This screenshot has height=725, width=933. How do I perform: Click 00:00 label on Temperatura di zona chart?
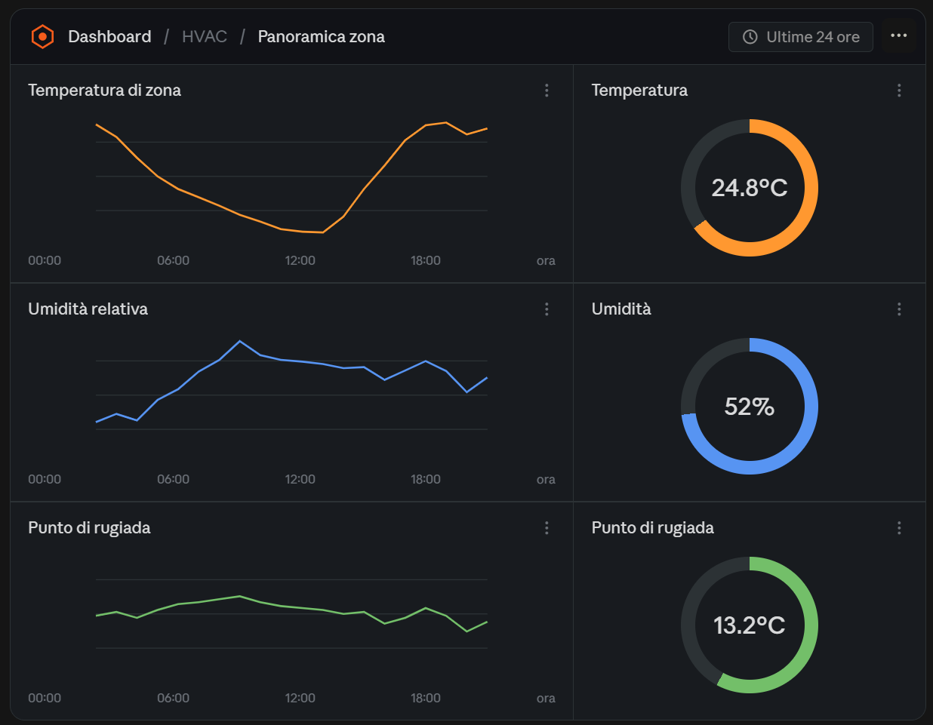pyautogui.click(x=45, y=260)
